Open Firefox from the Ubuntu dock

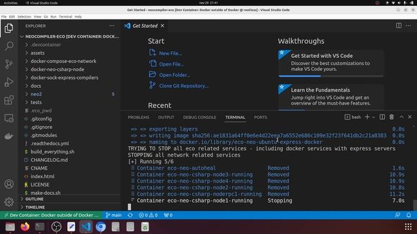(x=25, y=227)
